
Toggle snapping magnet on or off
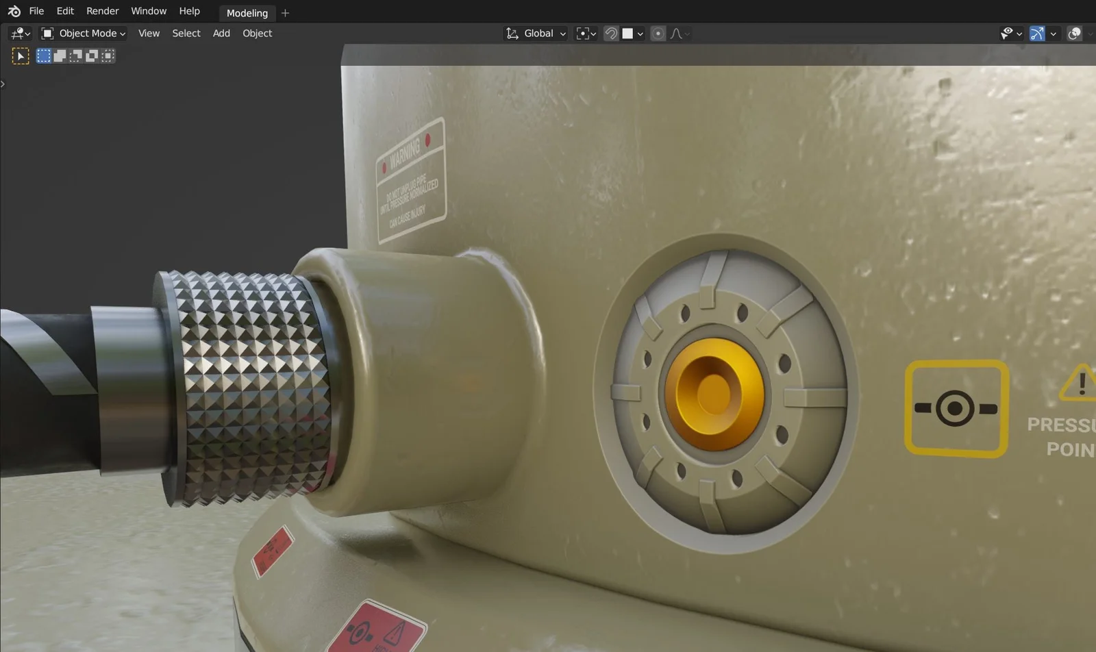(611, 34)
